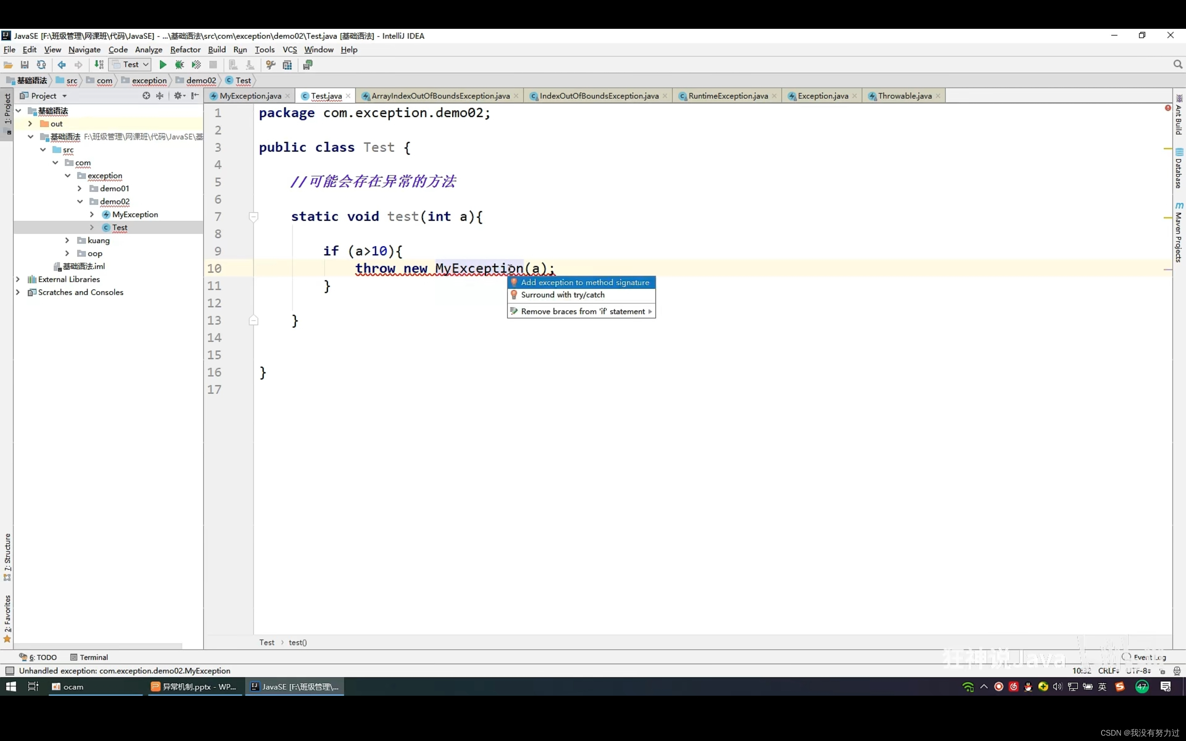Collapse the demo02 folder

tap(79, 201)
